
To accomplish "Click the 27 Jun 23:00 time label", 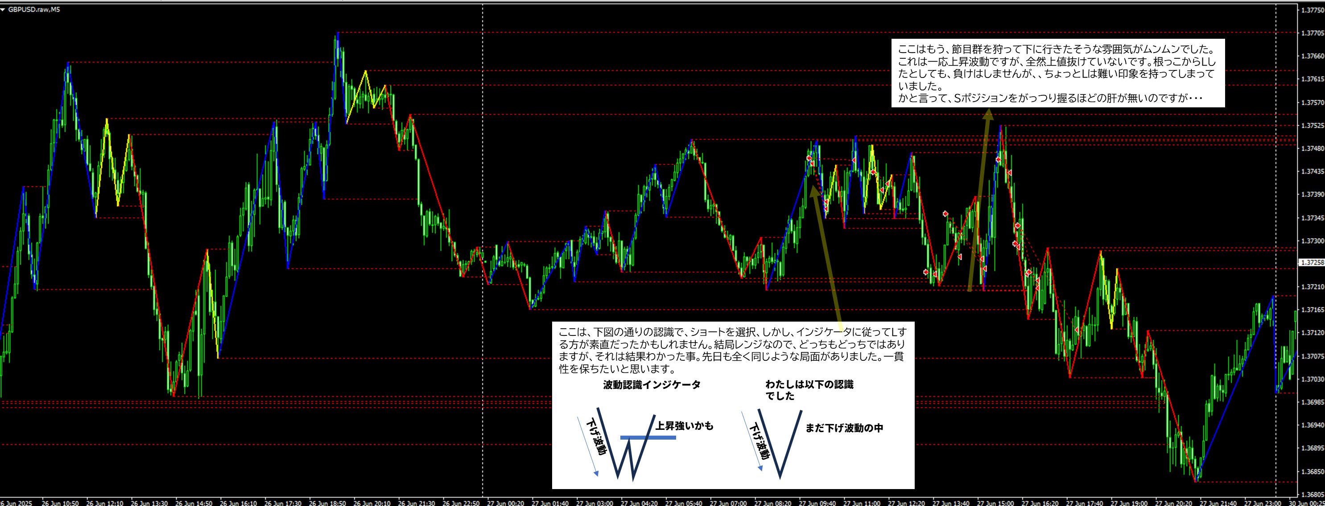I will coord(1262,503).
